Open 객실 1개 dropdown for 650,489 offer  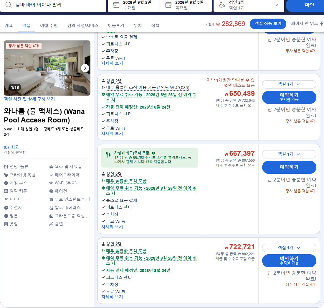[289, 84]
